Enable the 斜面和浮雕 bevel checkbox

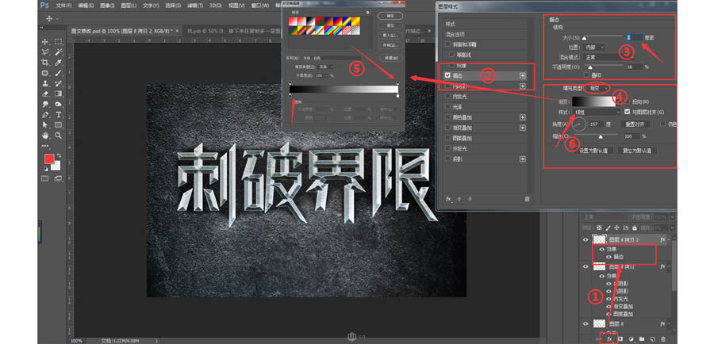(x=448, y=44)
